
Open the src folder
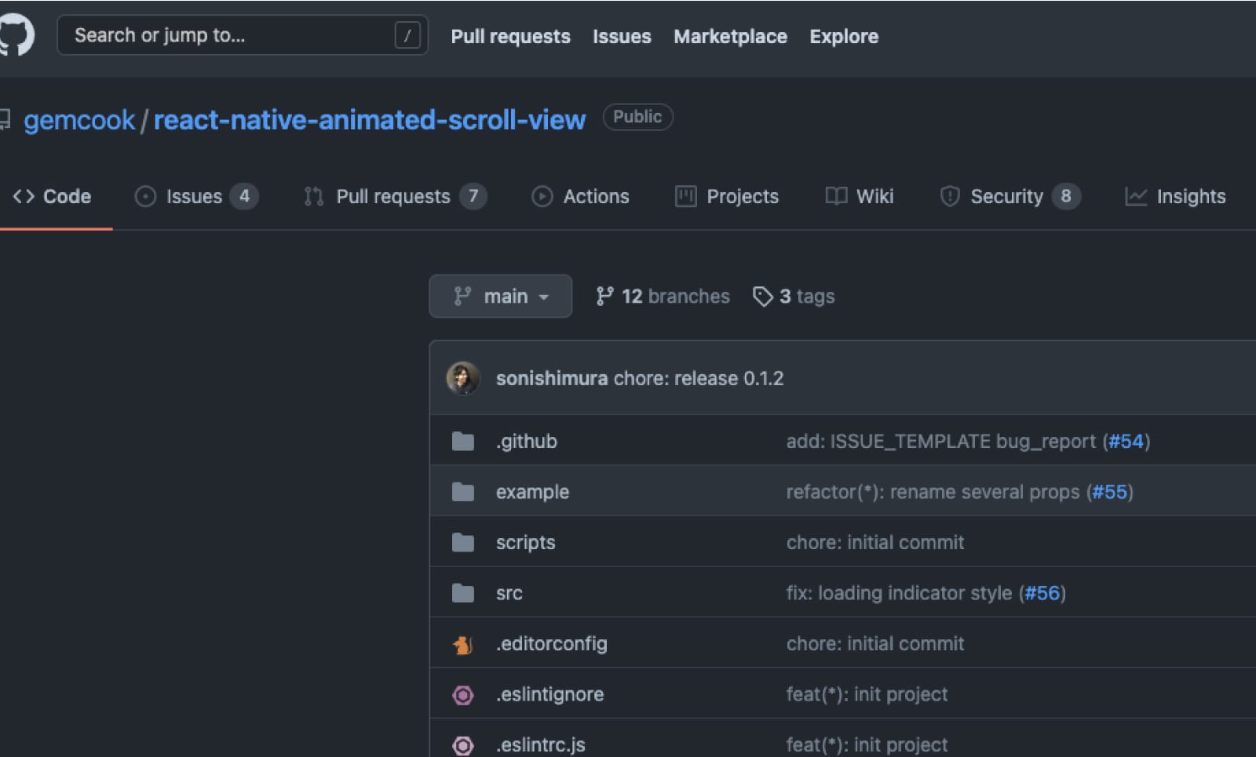pos(509,593)
